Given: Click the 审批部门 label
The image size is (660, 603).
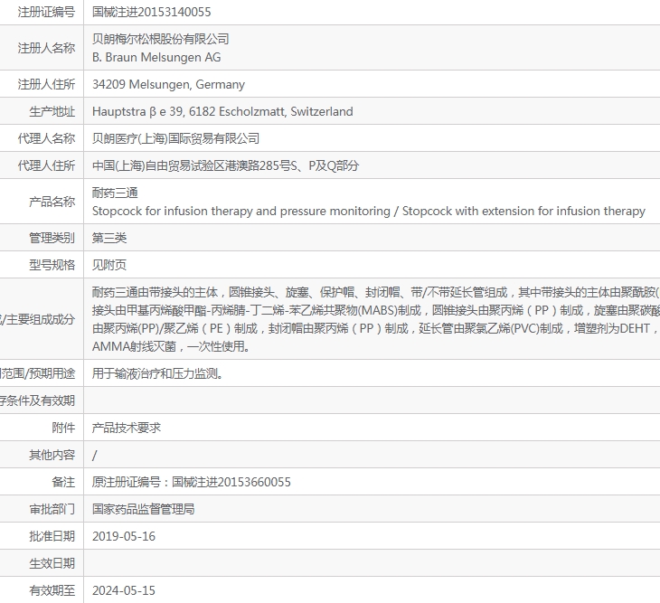Looking at the screenshot, I should (x=52, y=509).
